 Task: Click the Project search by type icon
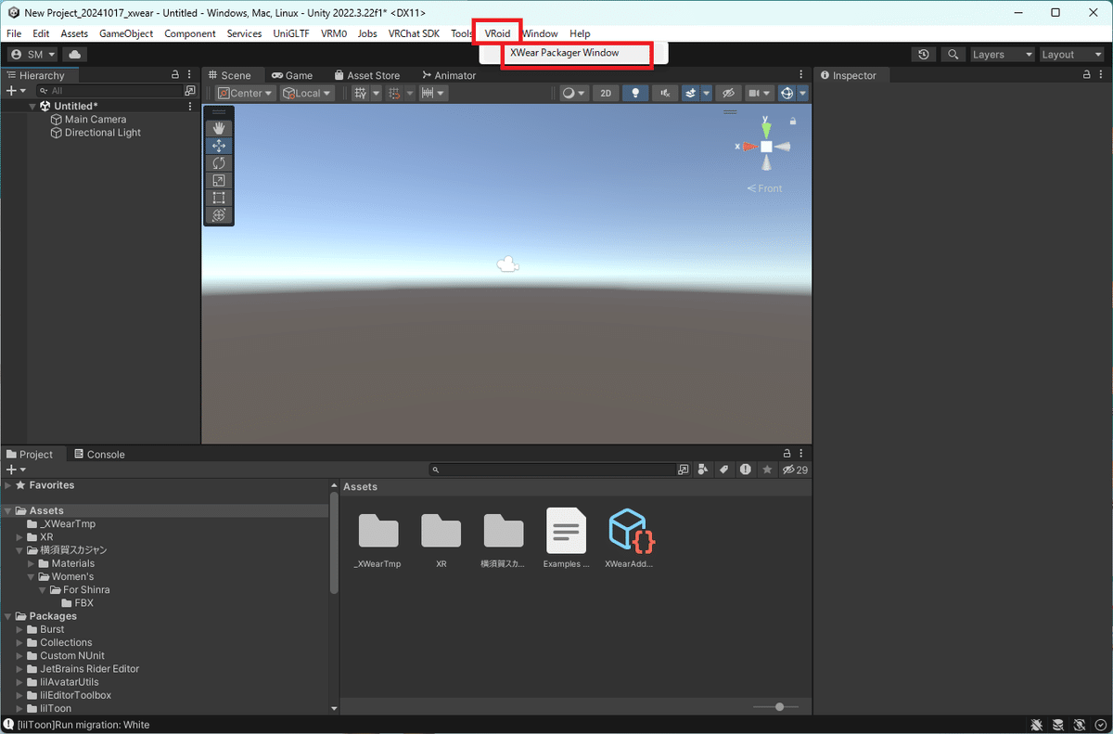703,470
